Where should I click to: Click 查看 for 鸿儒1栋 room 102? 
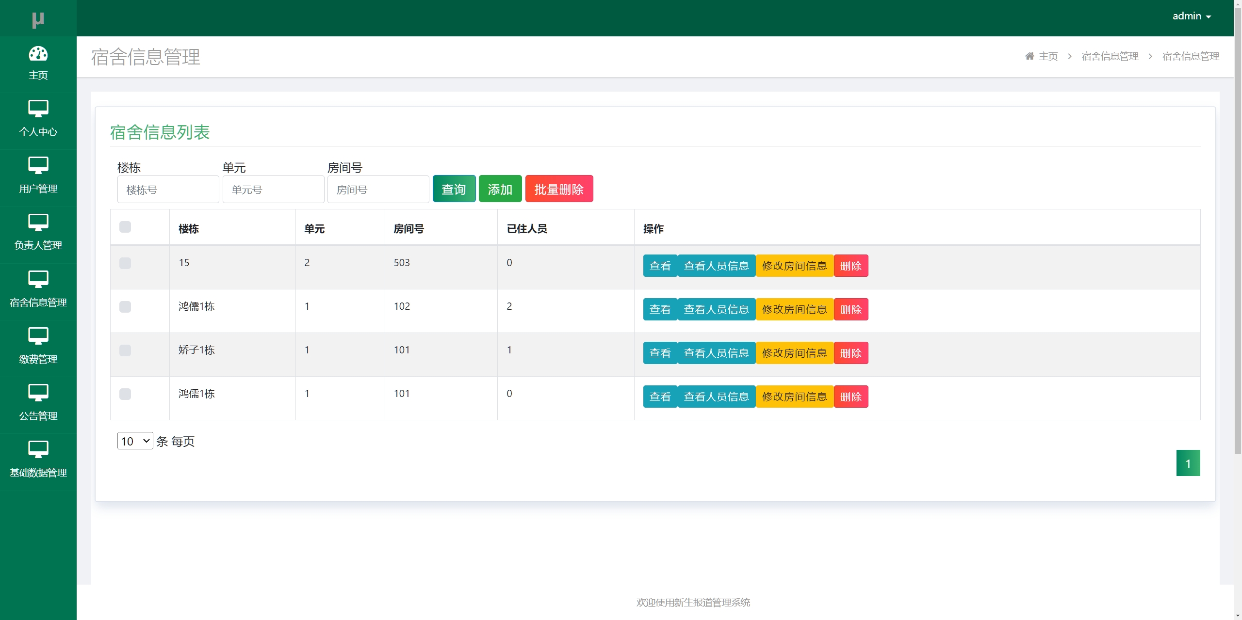point(660,309)
